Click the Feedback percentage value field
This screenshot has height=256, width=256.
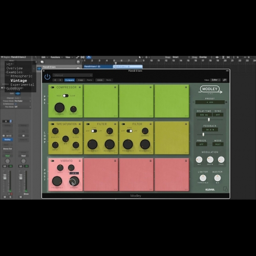210,130
